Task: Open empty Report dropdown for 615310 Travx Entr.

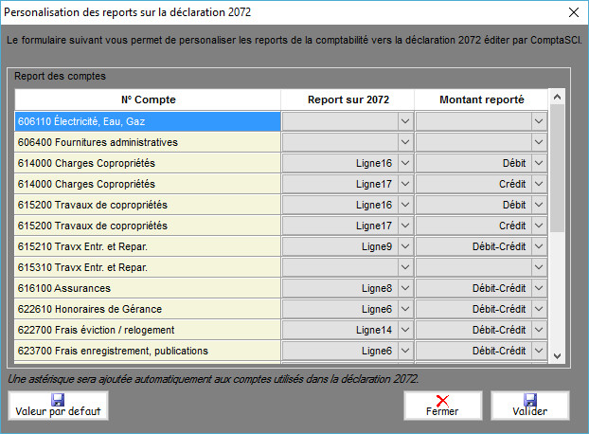Action: [x=404, y=267]
